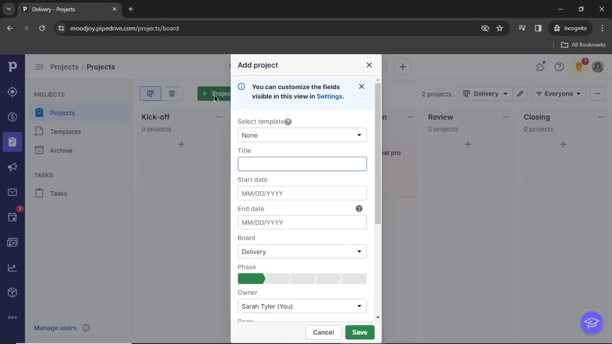Select the list view icon for projects
This screenshot has width=612, height=344.
coord(171,93)
